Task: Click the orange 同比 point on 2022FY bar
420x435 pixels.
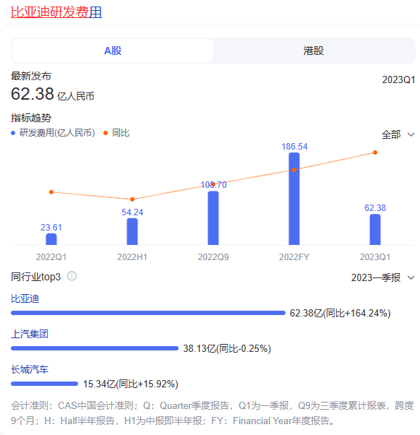Action: [x=294, y=170]
